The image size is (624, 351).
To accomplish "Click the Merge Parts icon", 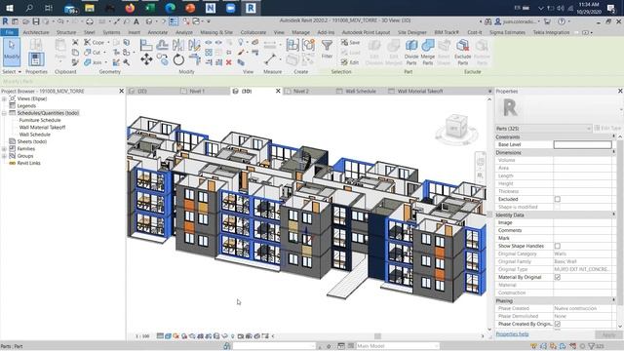I will coord(428,46).
